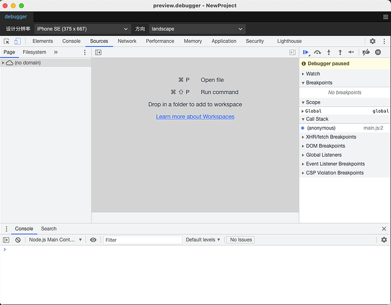Expand CSP Violation Breakpoints section

tap(303, 173)
